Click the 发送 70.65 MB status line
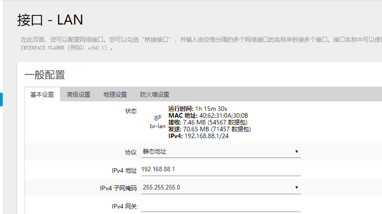Image resolution: width=382 pixels, height=214 pixels. (x=210, y=129)
